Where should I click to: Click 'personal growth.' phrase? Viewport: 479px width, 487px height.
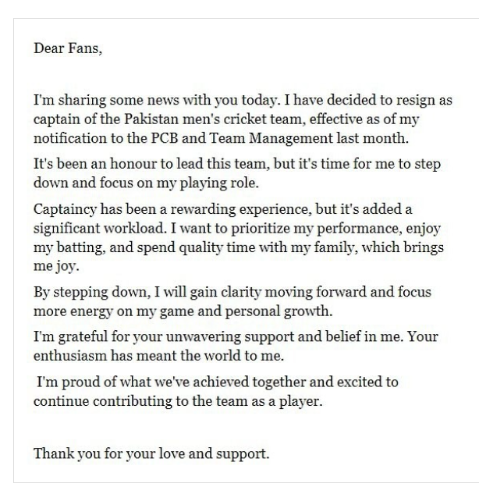[x=279, y=311]
